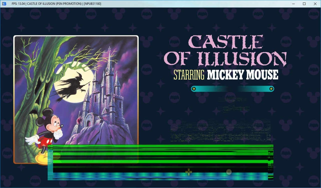This screenshot has width=321, height=188.
Task: Click the teal star-capped bar under the title
Action: [233, 89]
